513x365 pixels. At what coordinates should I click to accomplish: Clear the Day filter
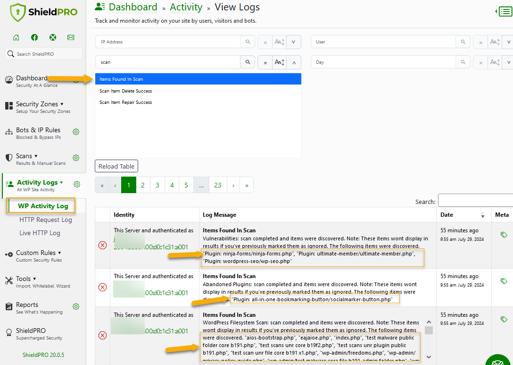[480, 63]
